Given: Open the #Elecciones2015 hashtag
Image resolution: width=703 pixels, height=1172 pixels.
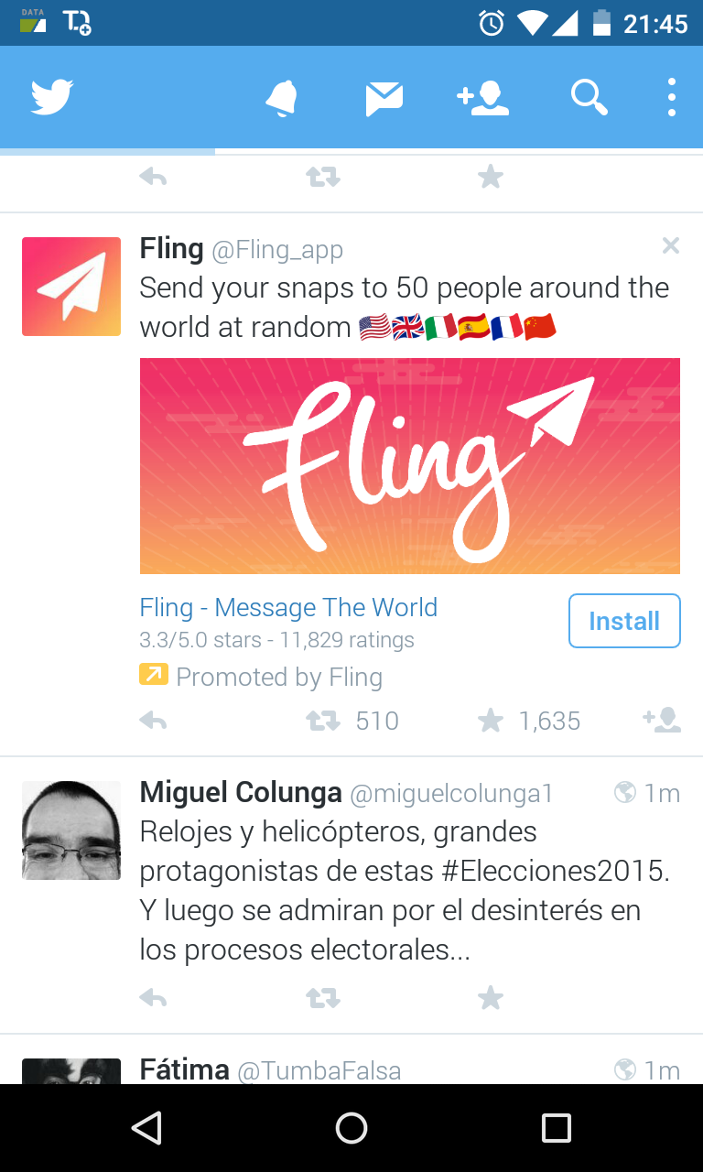Looking at the screenshot, I should (555, 871).
